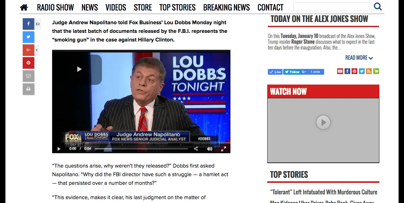Open "Tolerant" Left Infatuated story link
This screenshot has height=203, width=404.
tap(324, 192)
